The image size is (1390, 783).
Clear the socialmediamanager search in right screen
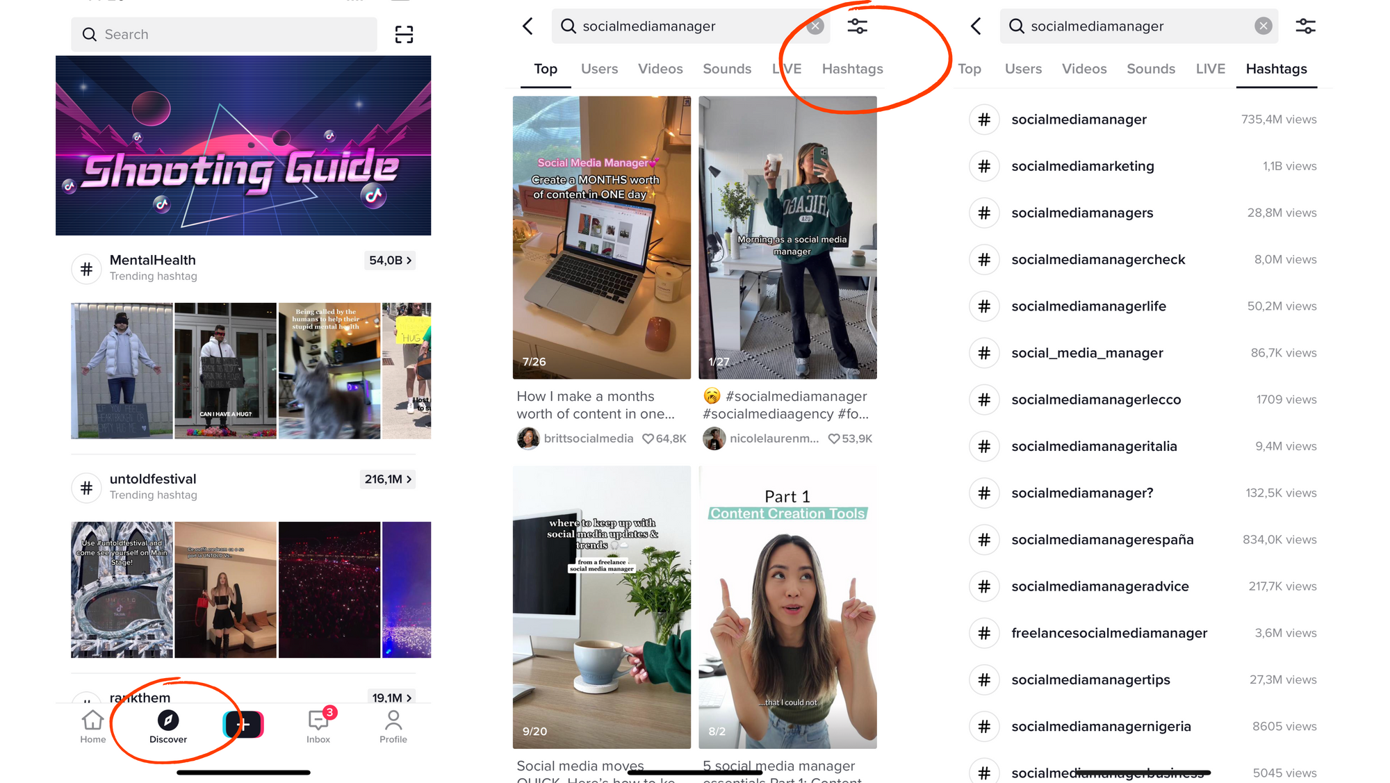1263,26
